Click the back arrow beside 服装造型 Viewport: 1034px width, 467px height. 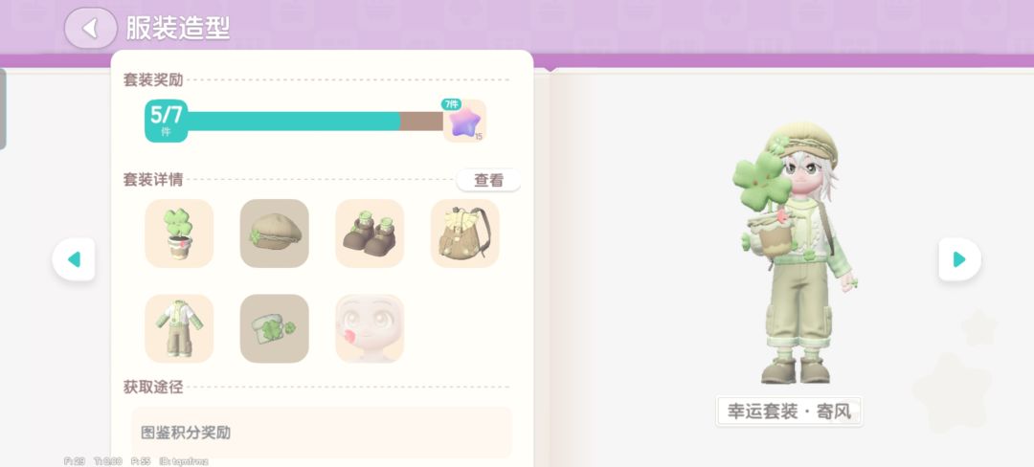coord(90,29)
